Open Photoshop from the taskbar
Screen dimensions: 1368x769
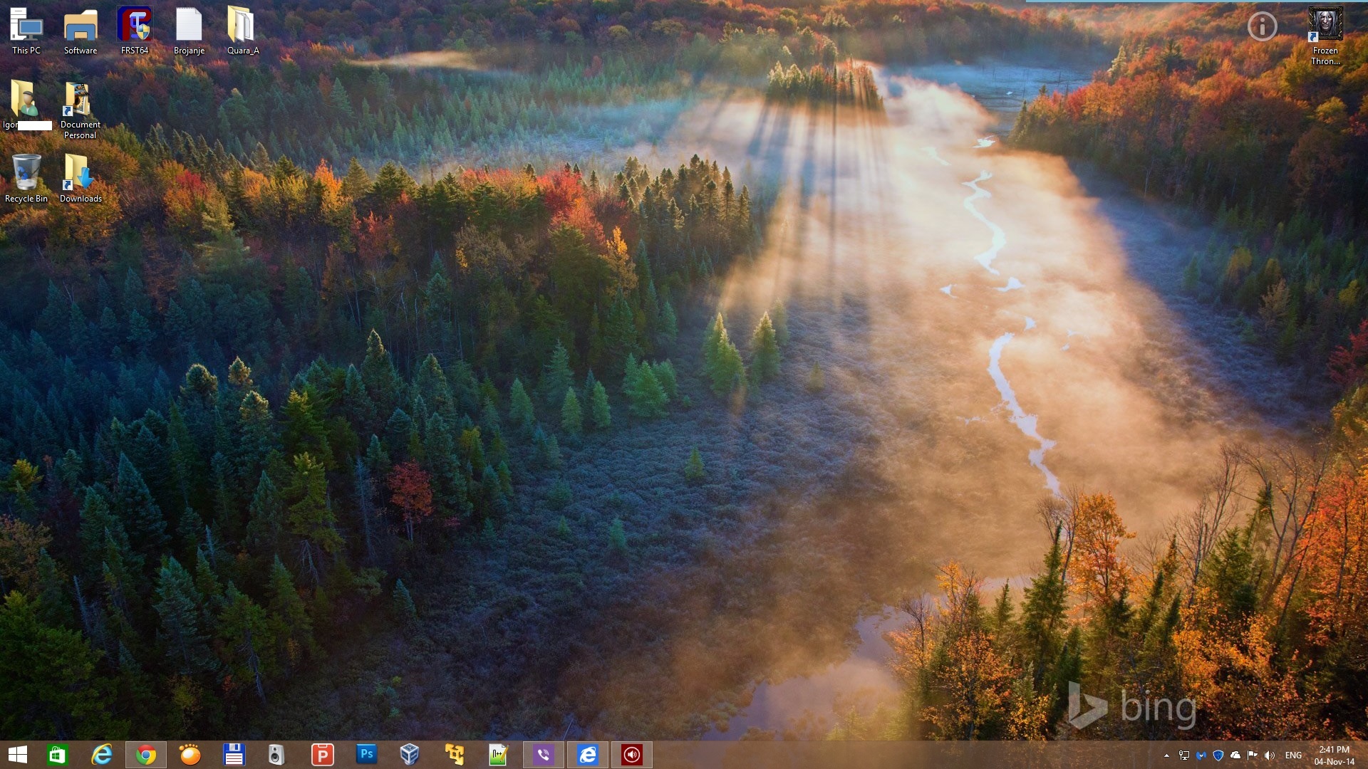366,754
